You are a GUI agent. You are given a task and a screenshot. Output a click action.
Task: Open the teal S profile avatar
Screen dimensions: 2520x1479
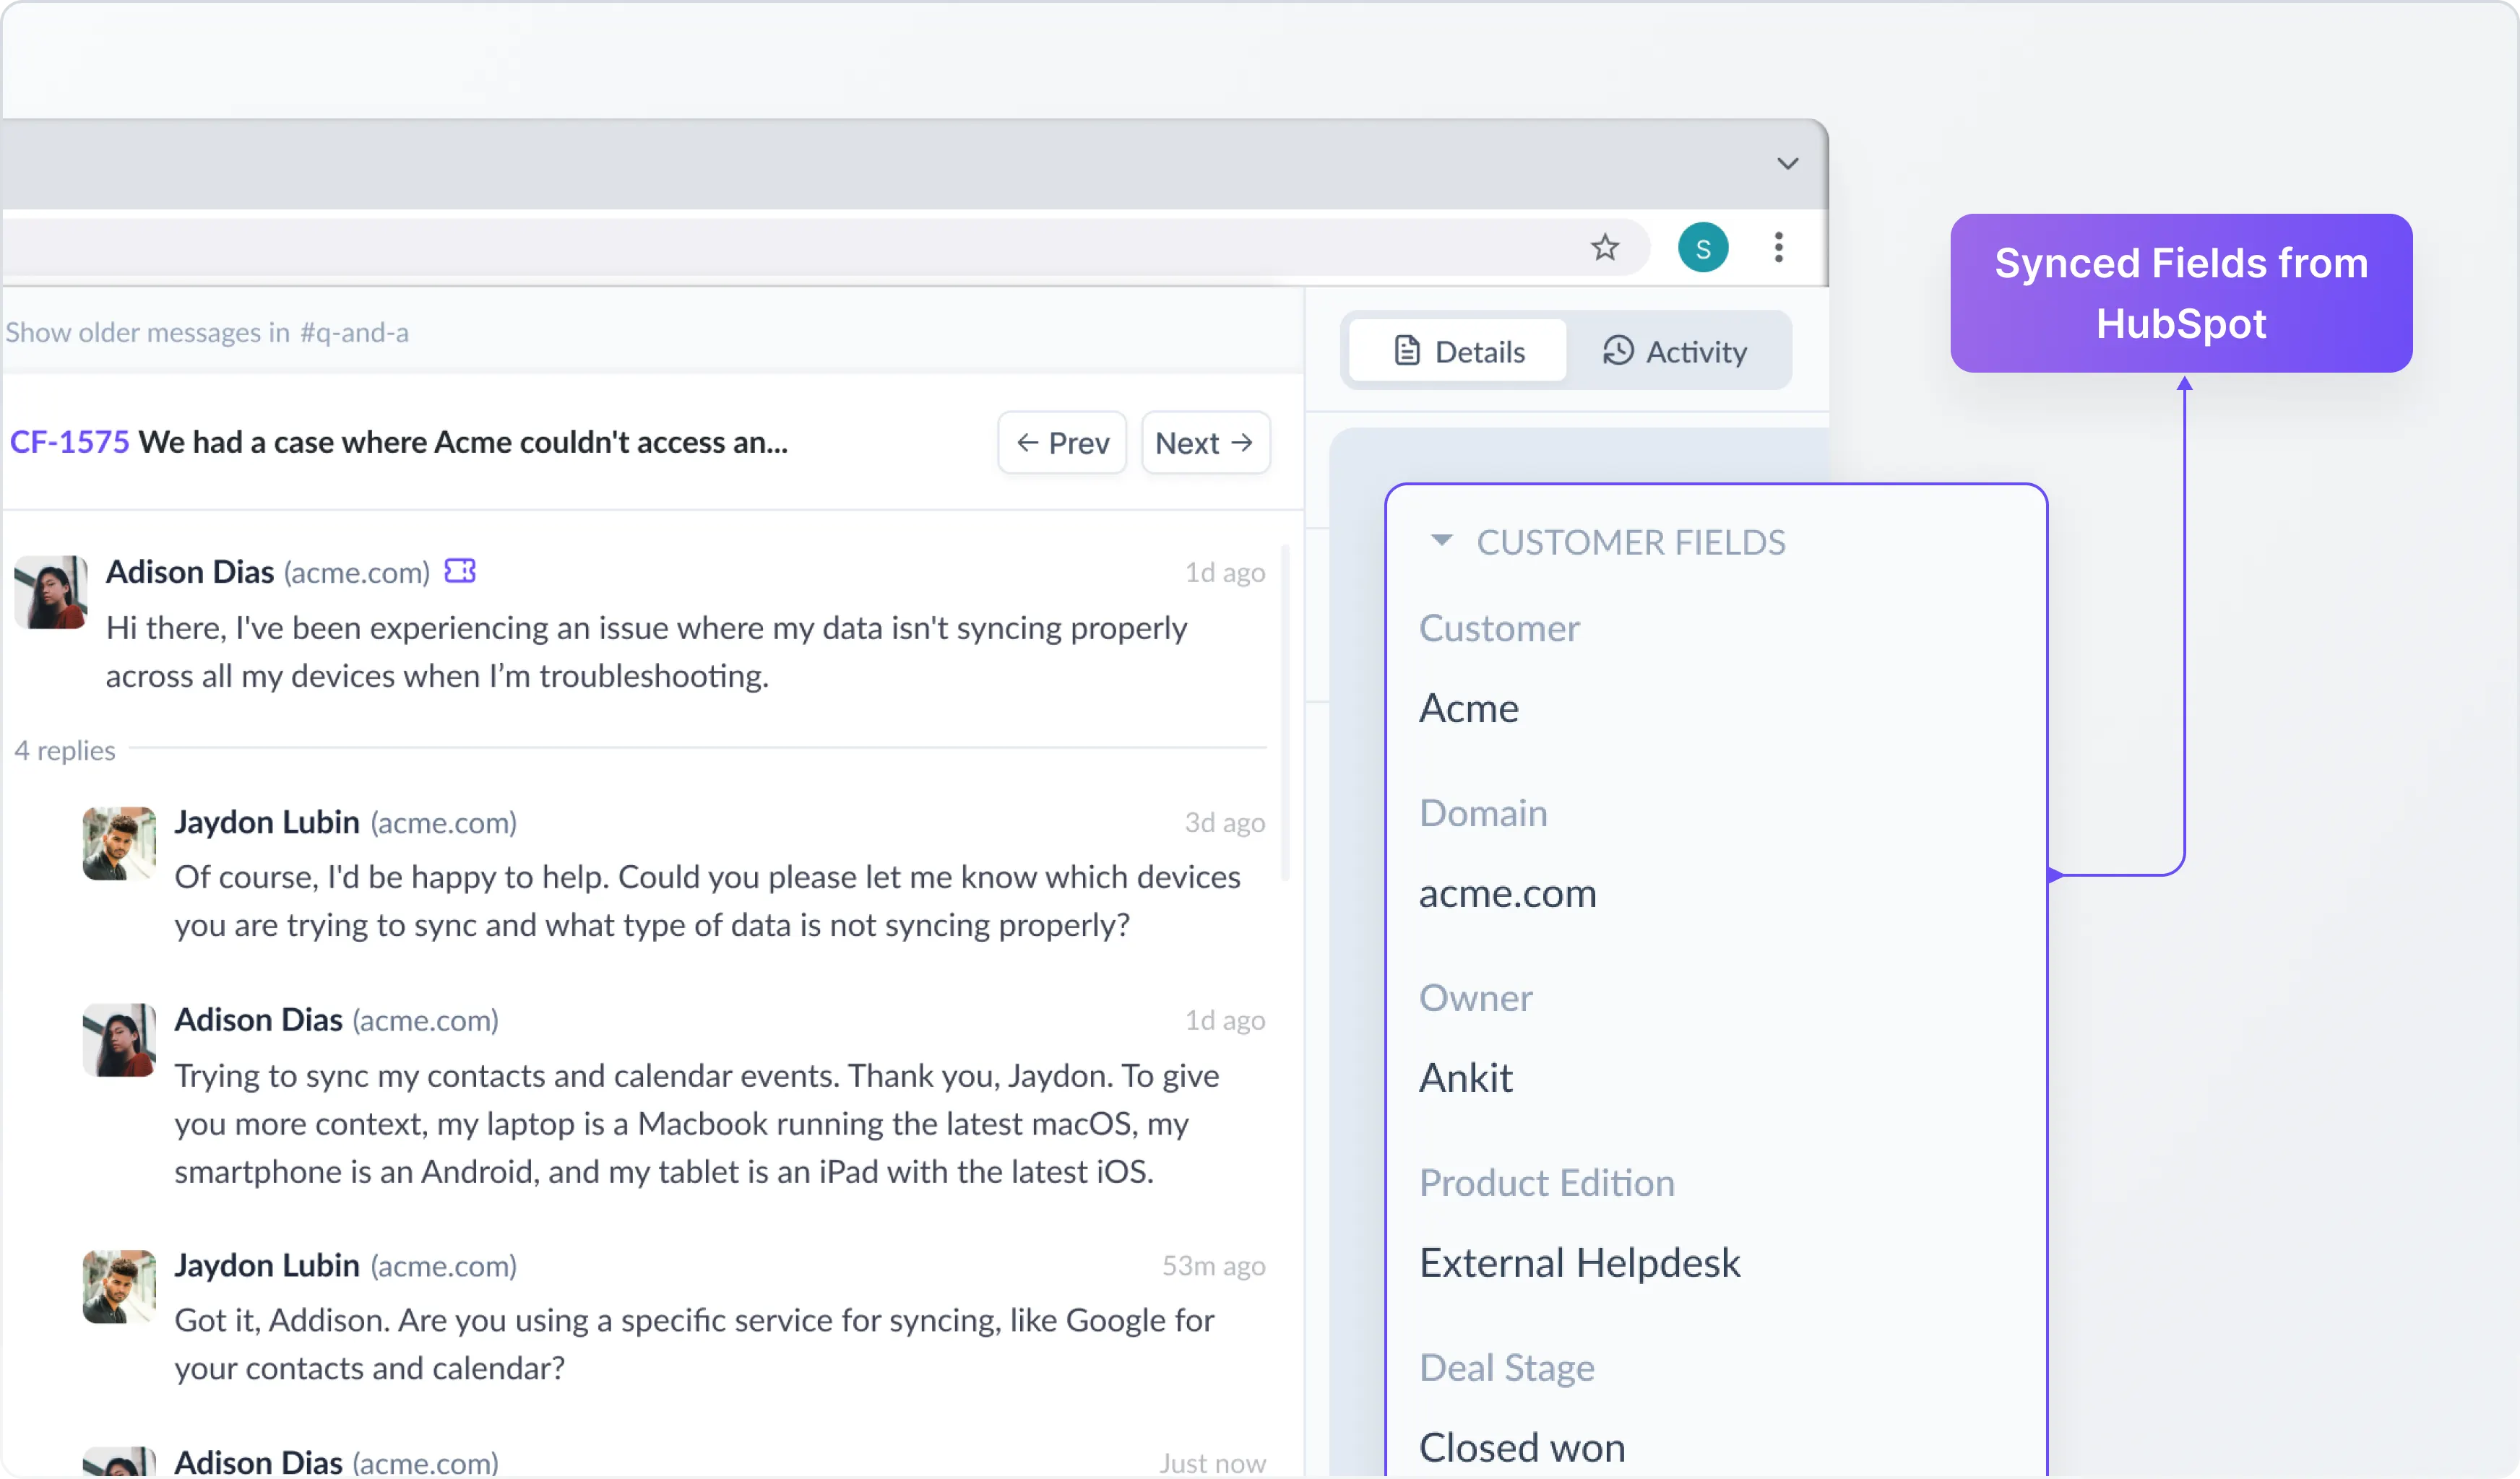coord(1702,248)
